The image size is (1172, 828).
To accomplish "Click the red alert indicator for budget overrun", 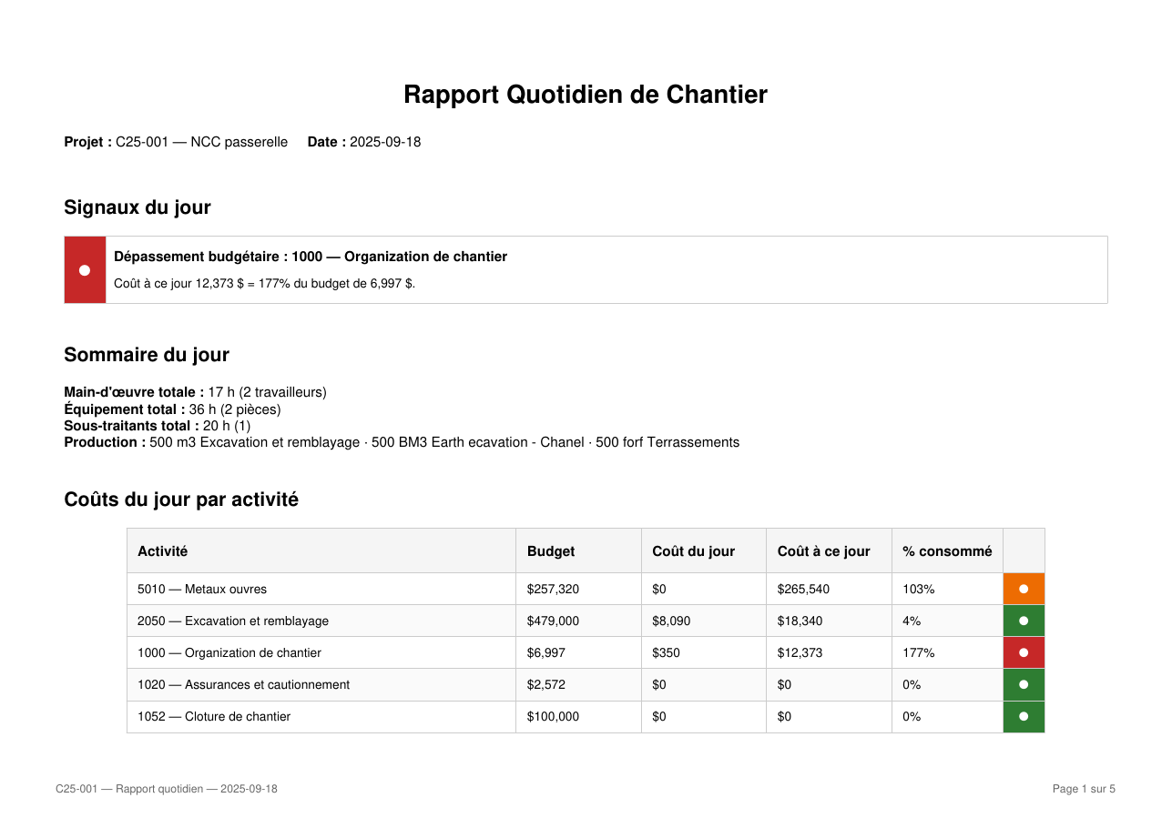I will tap(85, 270).
